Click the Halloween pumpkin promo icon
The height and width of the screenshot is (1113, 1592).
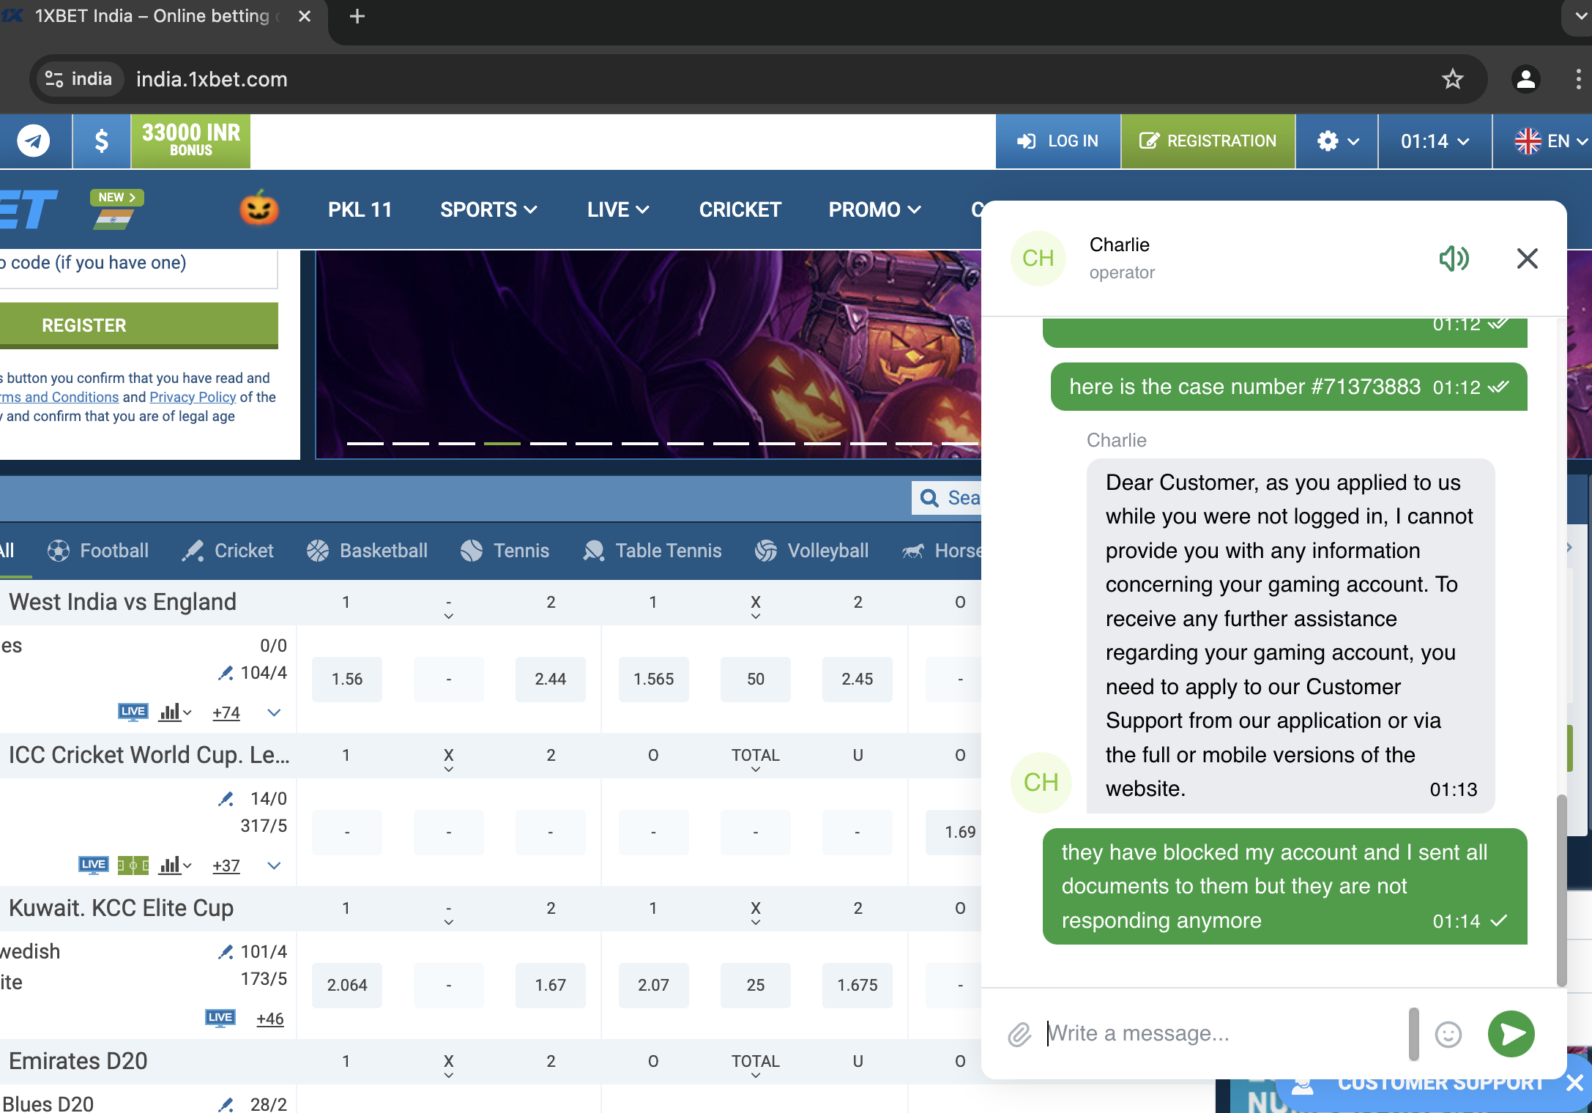click(259, 209)
